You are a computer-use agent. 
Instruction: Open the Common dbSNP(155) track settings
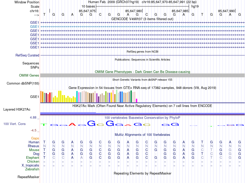[x=23, y=84]
